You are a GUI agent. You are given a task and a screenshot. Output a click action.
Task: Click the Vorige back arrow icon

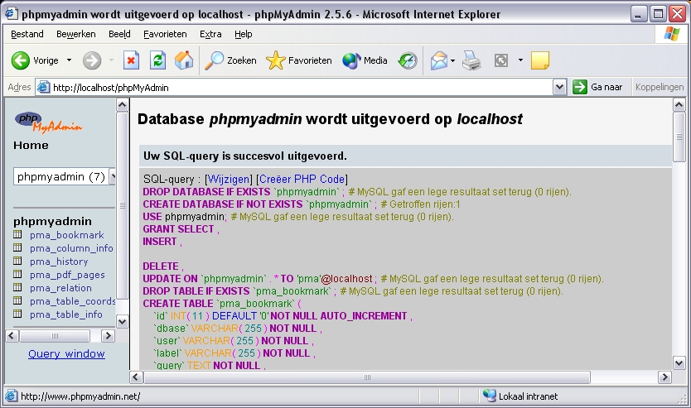click(20, 60)
